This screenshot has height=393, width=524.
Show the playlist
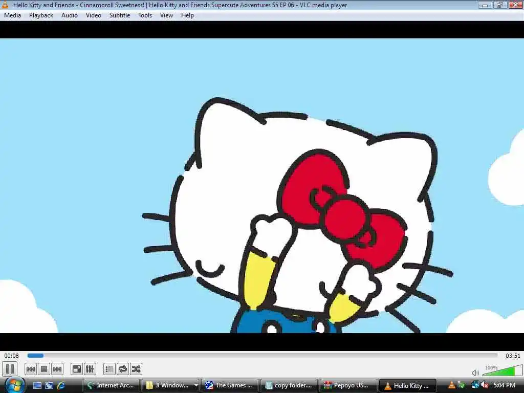pyautogui.click(x=110, y=369)
